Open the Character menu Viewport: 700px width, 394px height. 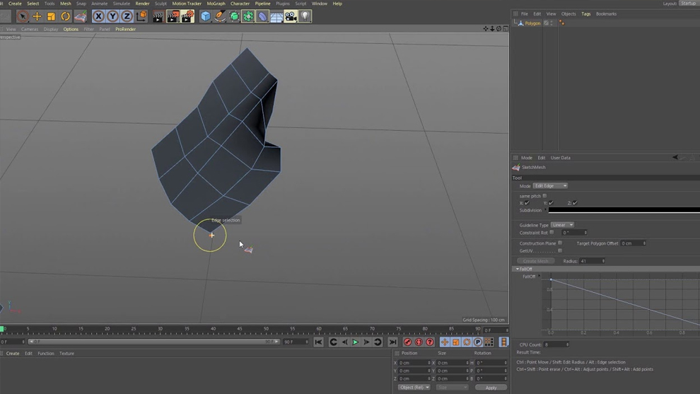(240, 4)
